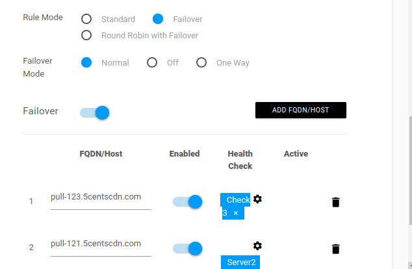
Task: Open health check settings gear for pull-123 host
Action: (257, 199)
